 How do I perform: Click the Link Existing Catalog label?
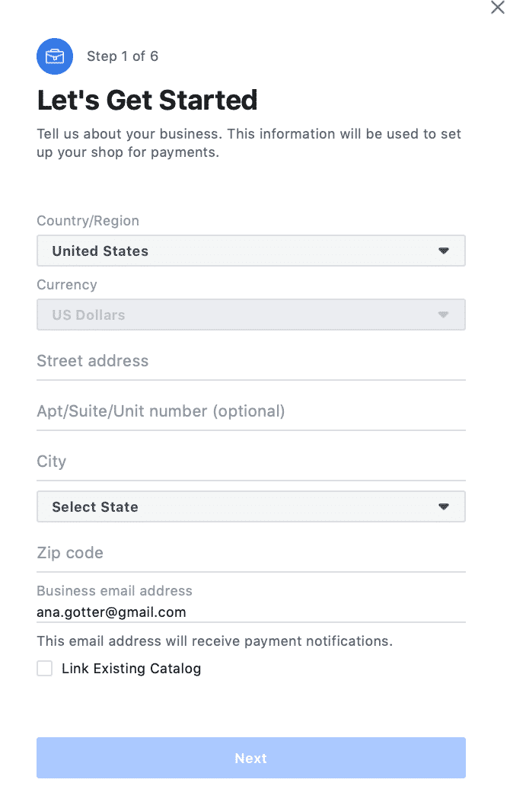(131, 668)
